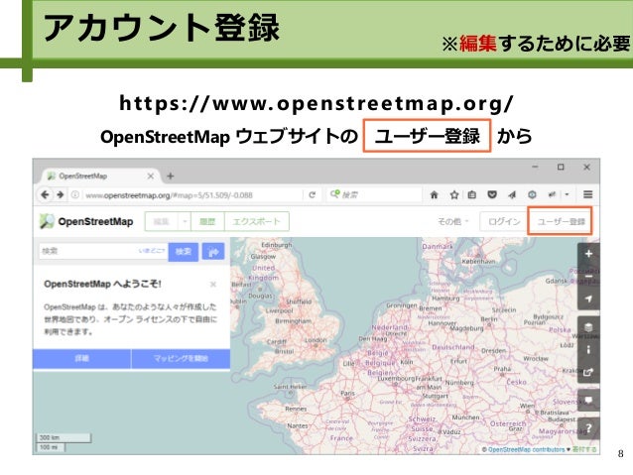
Task: Click the 詳細 learn more button
Action: [81, 358]
